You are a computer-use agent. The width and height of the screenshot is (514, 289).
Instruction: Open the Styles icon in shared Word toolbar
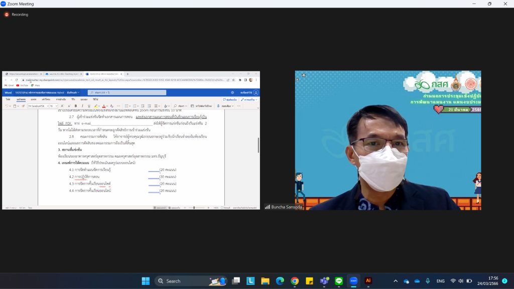[x=166, y=106]
